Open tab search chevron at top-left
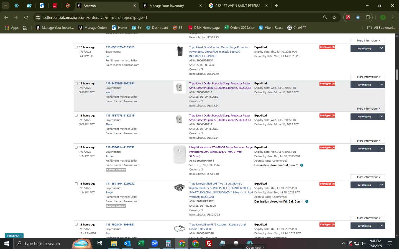 click(5, 6)
